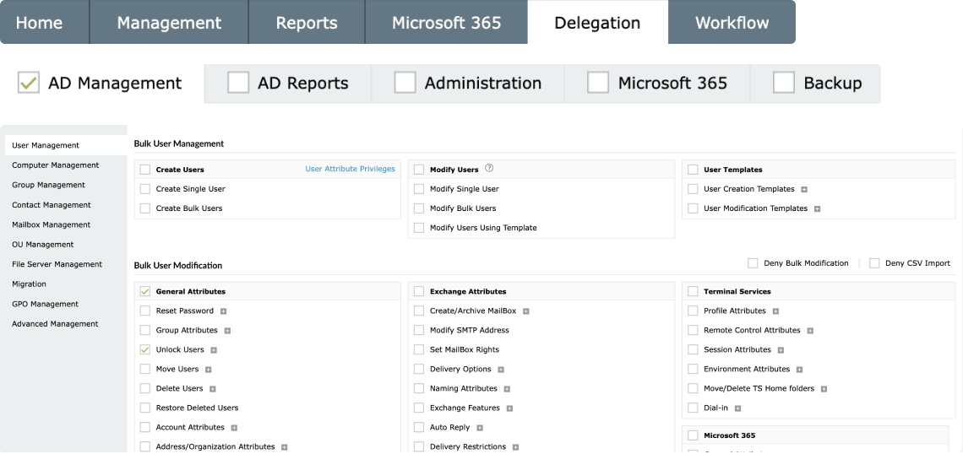Click plus icon beside Create/Archive MailBox
This screenshot has height=454, width=963.
tap(525, 311)
